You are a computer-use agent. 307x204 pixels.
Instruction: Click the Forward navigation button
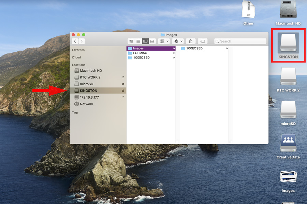82,41
